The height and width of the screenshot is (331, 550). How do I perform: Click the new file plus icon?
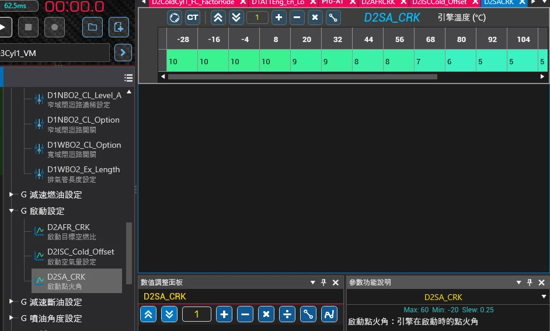pos(119,27)
